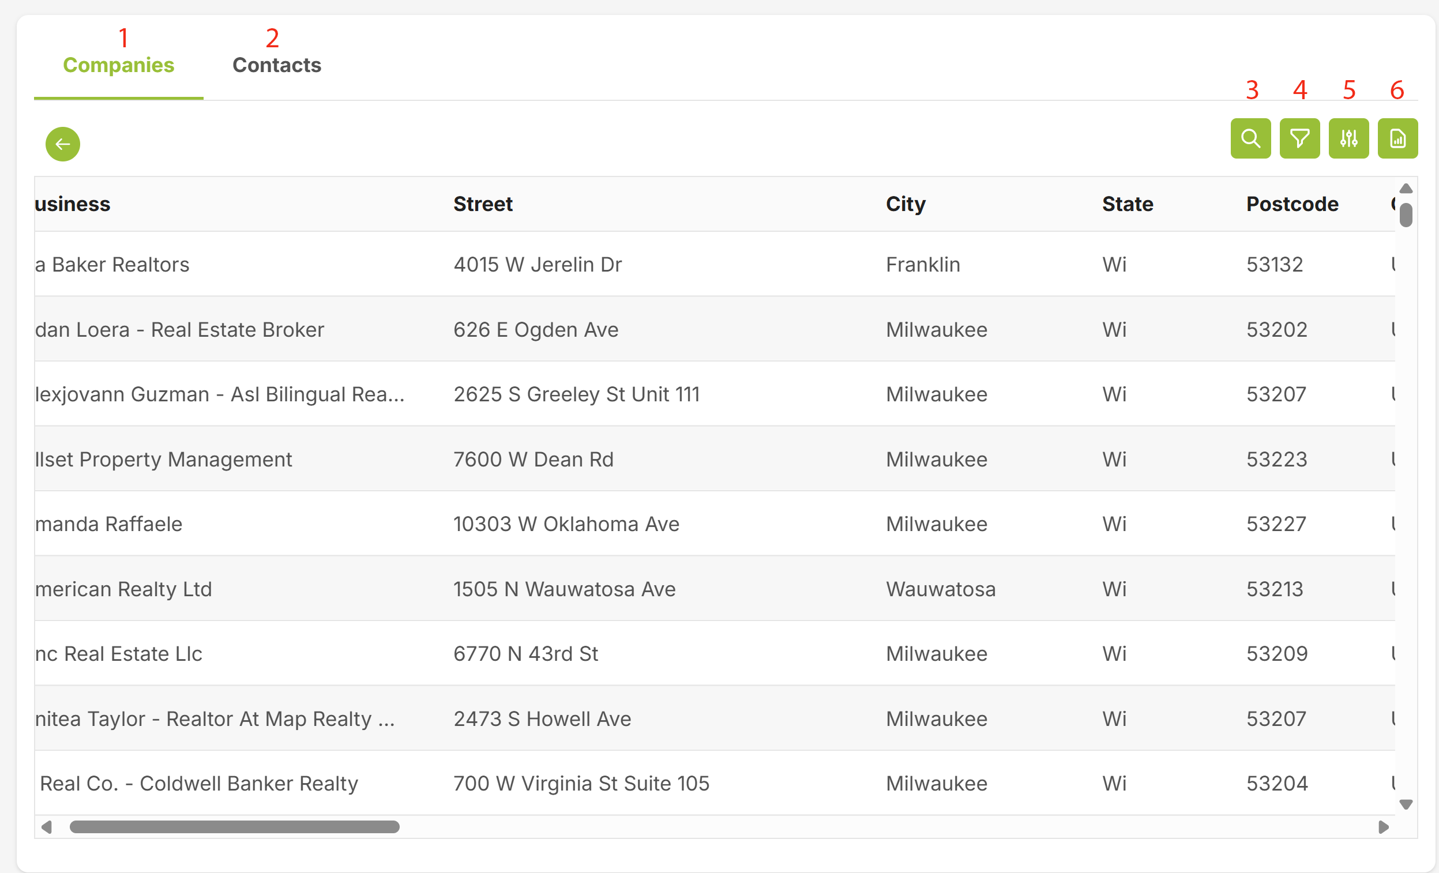This screenshot has width=1439, height=873.
Task: Go back using the green arrow button
Action: pos(62,144)
